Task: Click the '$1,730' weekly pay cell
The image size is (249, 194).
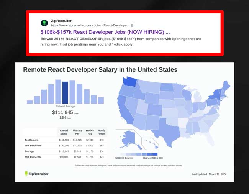Action: click(x=90, y=157)
